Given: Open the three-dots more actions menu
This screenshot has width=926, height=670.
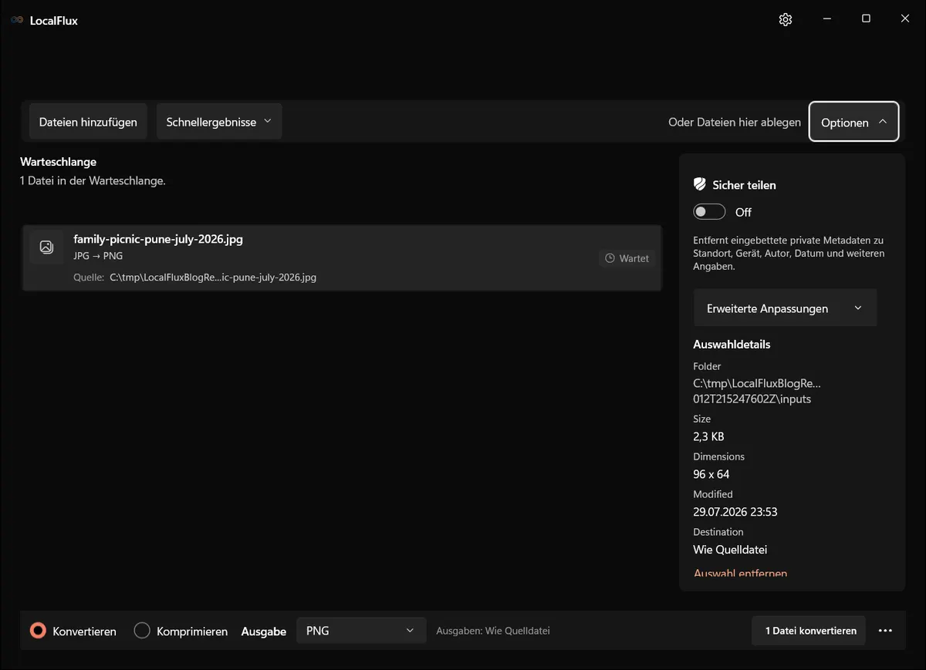Looking at the screenshot, I should [885, 631].
